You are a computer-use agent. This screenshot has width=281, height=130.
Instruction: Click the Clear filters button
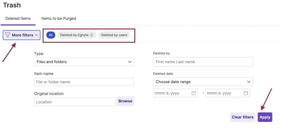tap(242, 117)
